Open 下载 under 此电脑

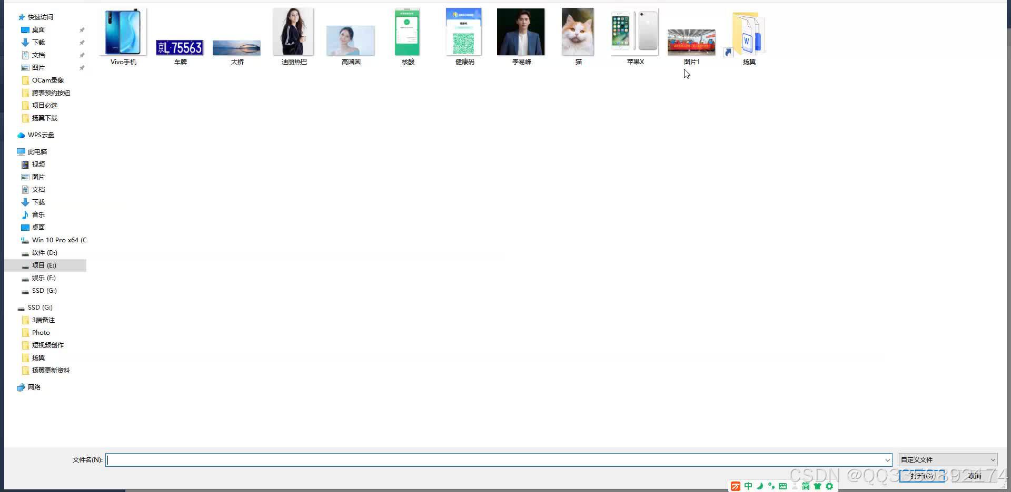(x=38, y=202)
